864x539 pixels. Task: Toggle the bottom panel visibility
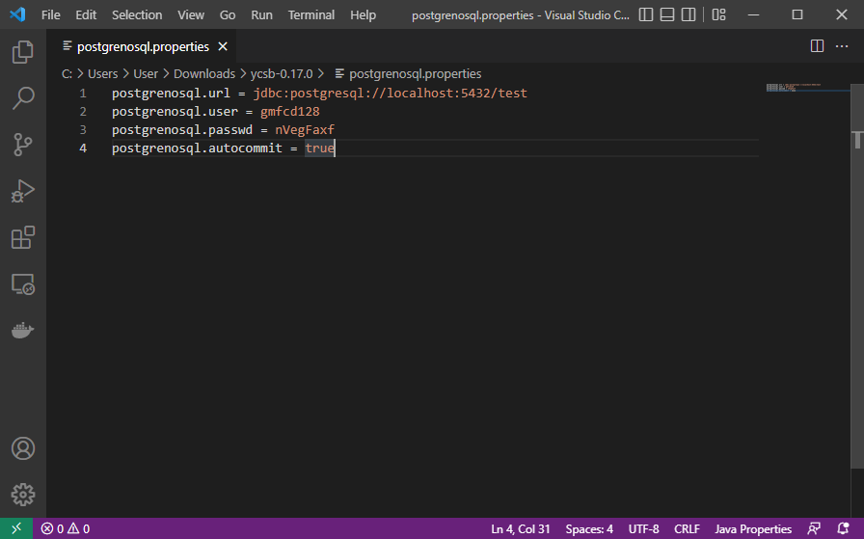pyautogui.click(x=667, y=14)
